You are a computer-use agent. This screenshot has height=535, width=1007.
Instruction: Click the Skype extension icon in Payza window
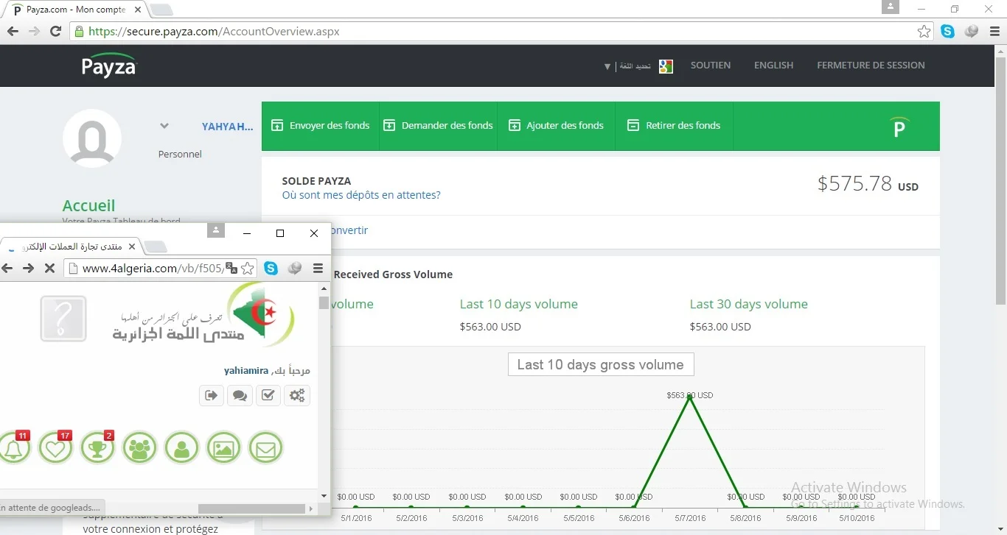(x=947, y=32)
